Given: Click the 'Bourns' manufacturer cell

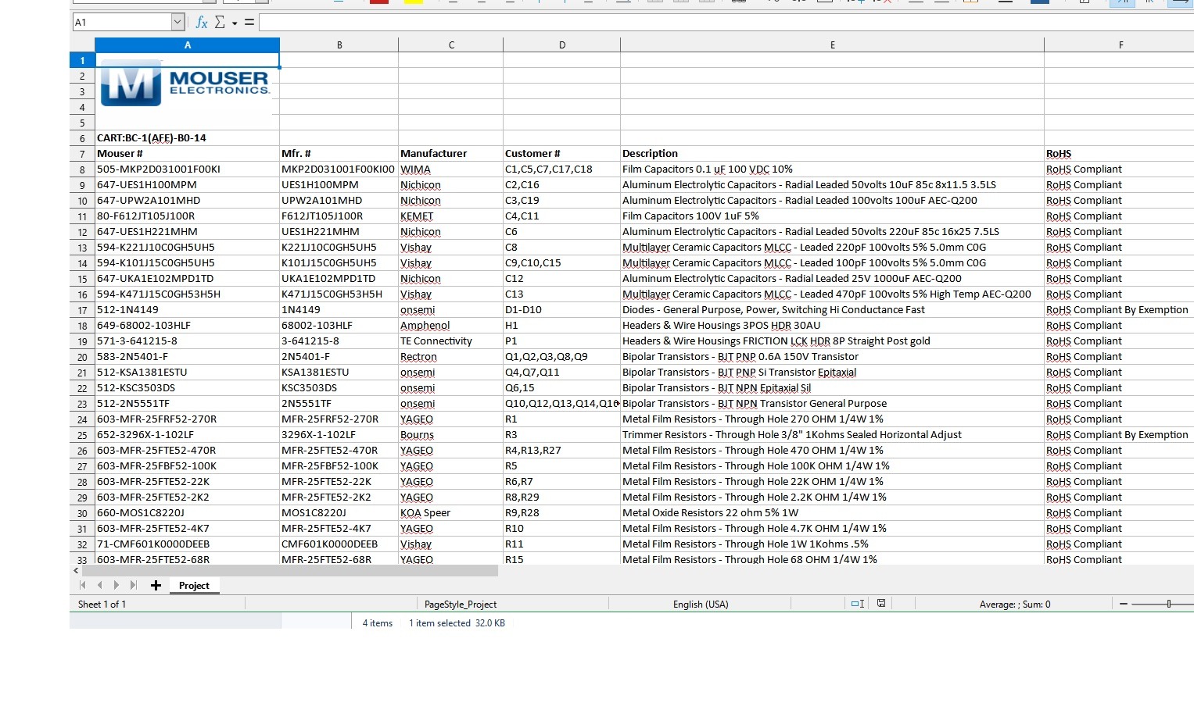Looking at the screenshot, I should click(451, 435).
